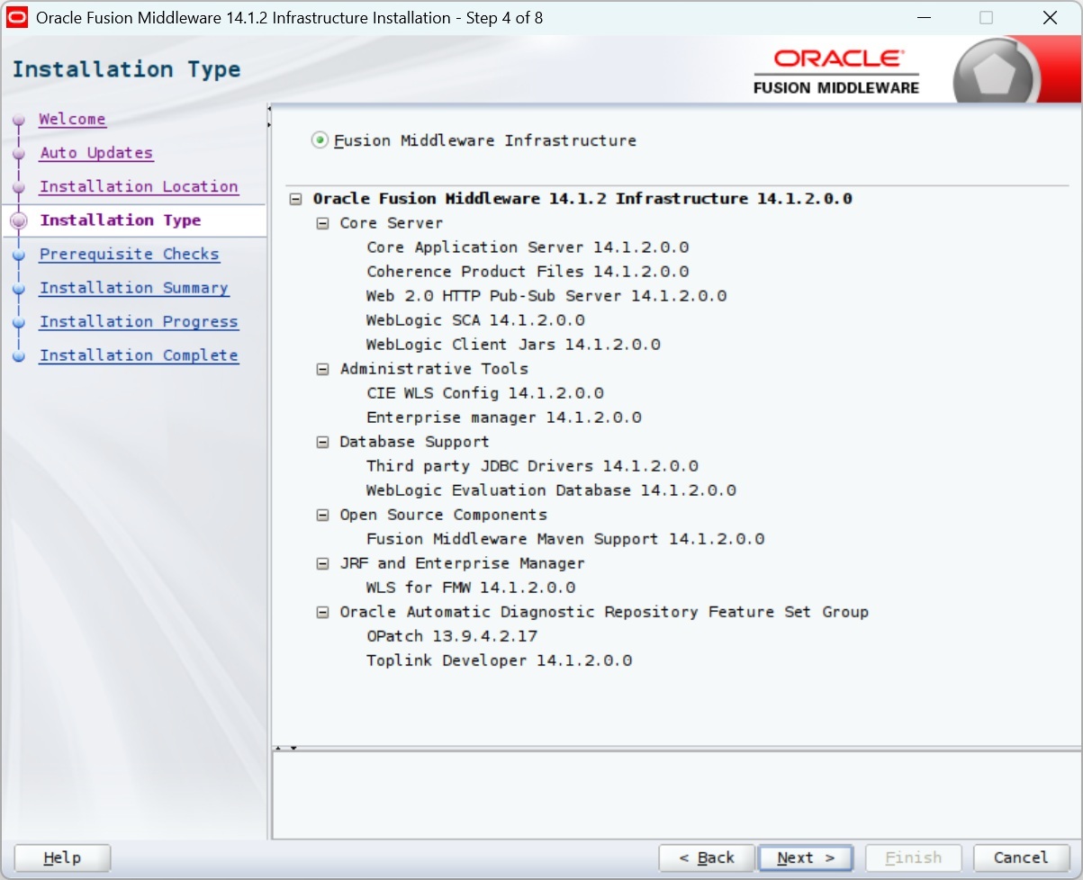
Task: Click the Back button
Action: click(x=707, y=858)
